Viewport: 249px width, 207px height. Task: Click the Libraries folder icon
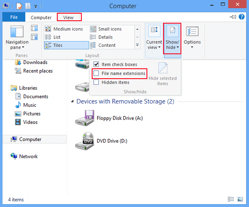click(x=14, y=88)
